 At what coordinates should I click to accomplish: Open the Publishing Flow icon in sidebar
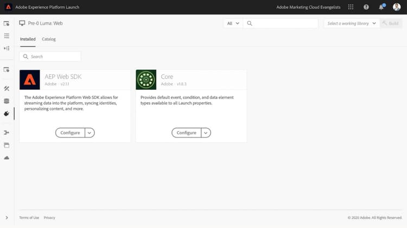pos(7,133)
